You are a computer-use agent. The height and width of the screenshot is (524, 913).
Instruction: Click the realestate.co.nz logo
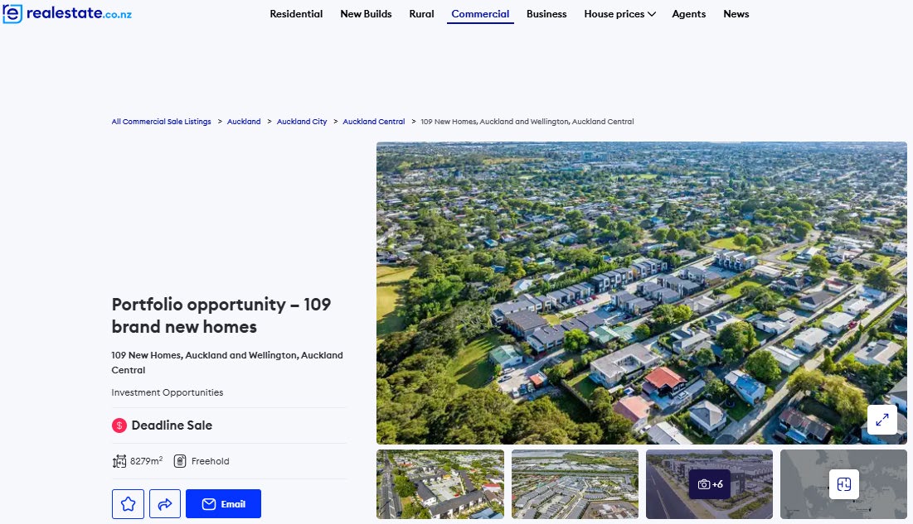(x=67, y=13)
